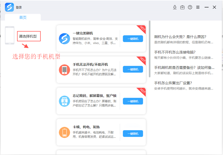Screen dimensions: 223x155
Task: Open the hamburger main menu icon
Action: click(198, 7)
